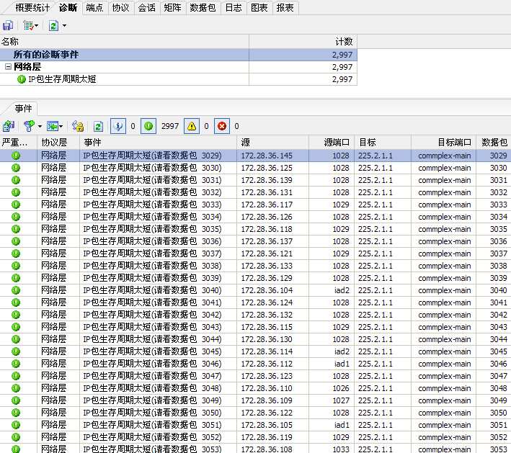
Task: Open the 数据包 tab
Action: 203,7
